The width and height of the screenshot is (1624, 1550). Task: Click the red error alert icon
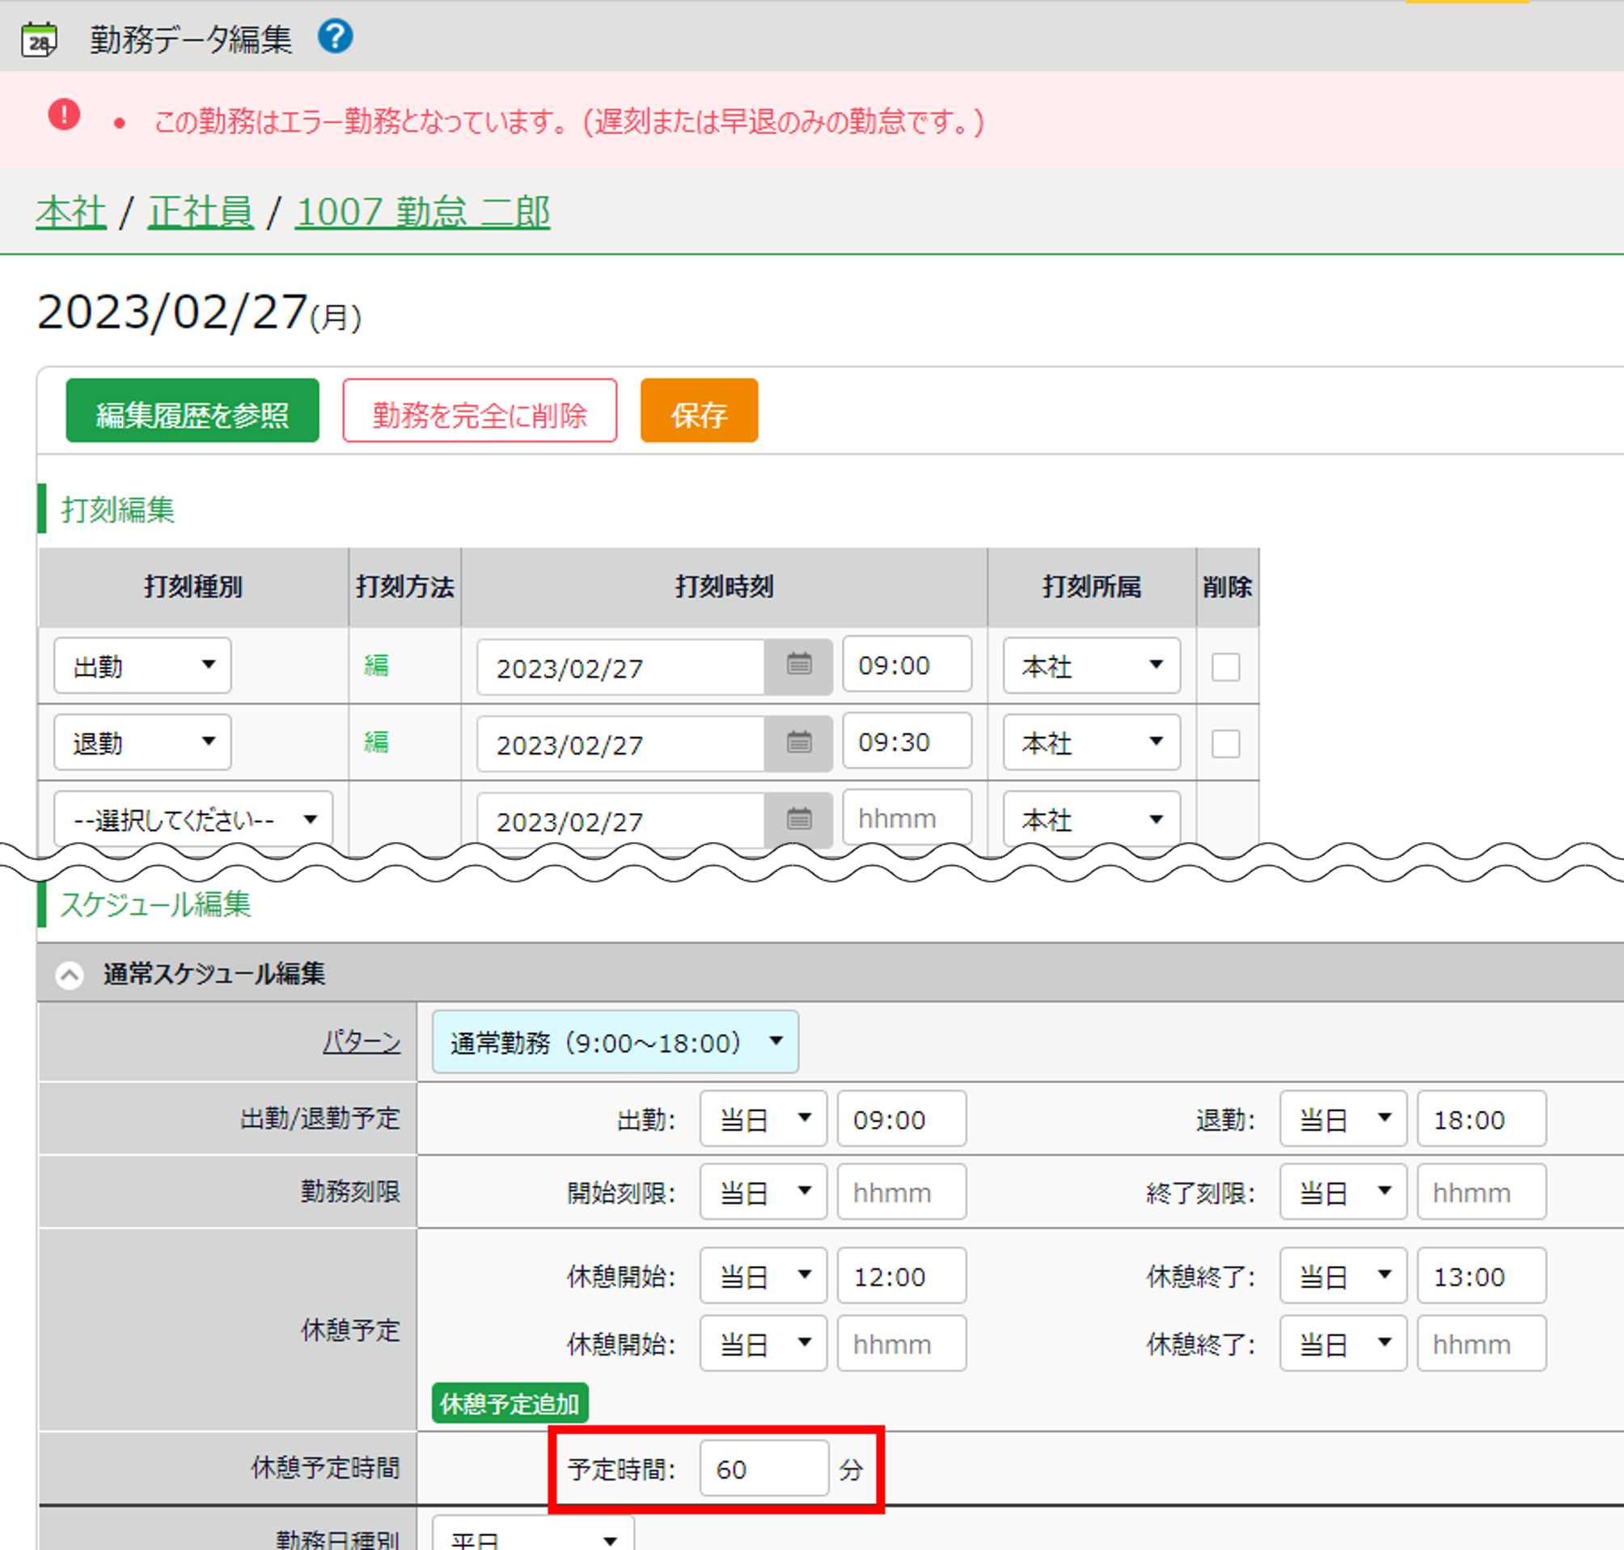tap(64, 114)
